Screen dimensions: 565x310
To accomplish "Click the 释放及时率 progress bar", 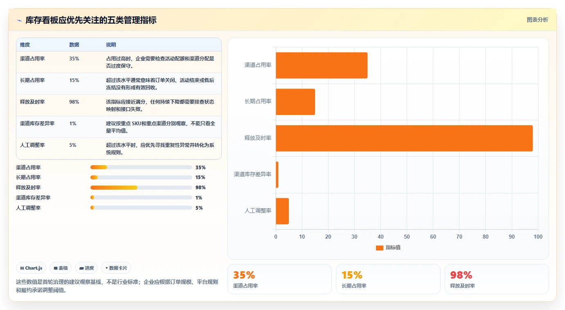I will tap(141, 188).
